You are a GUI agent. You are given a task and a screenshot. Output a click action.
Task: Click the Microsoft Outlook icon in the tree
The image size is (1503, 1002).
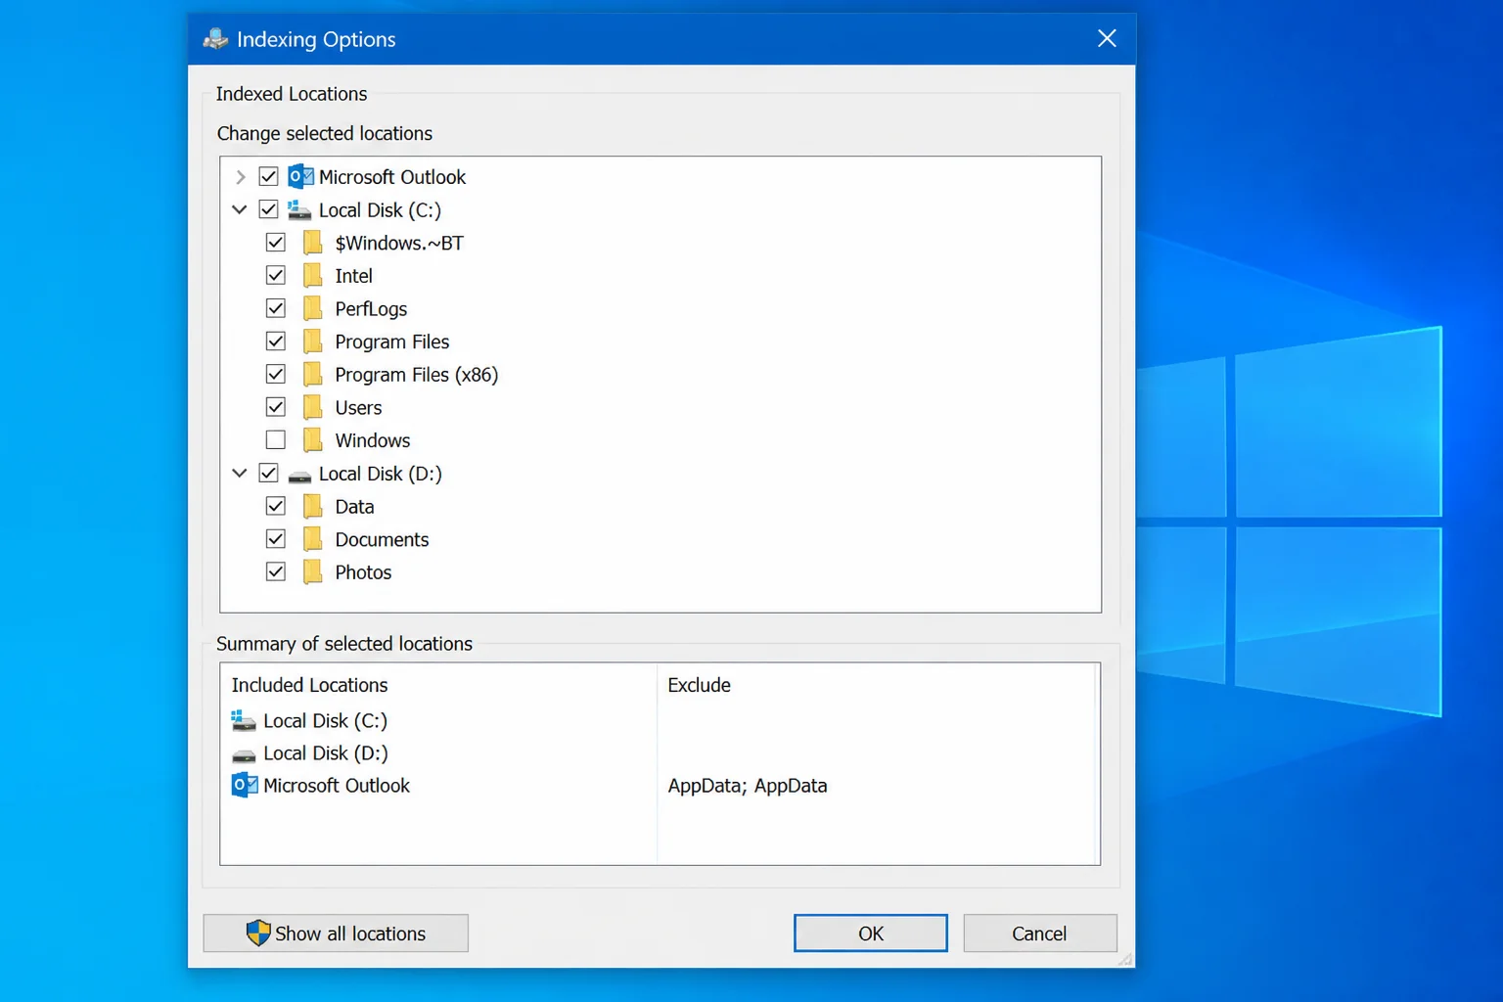(300, 177)
